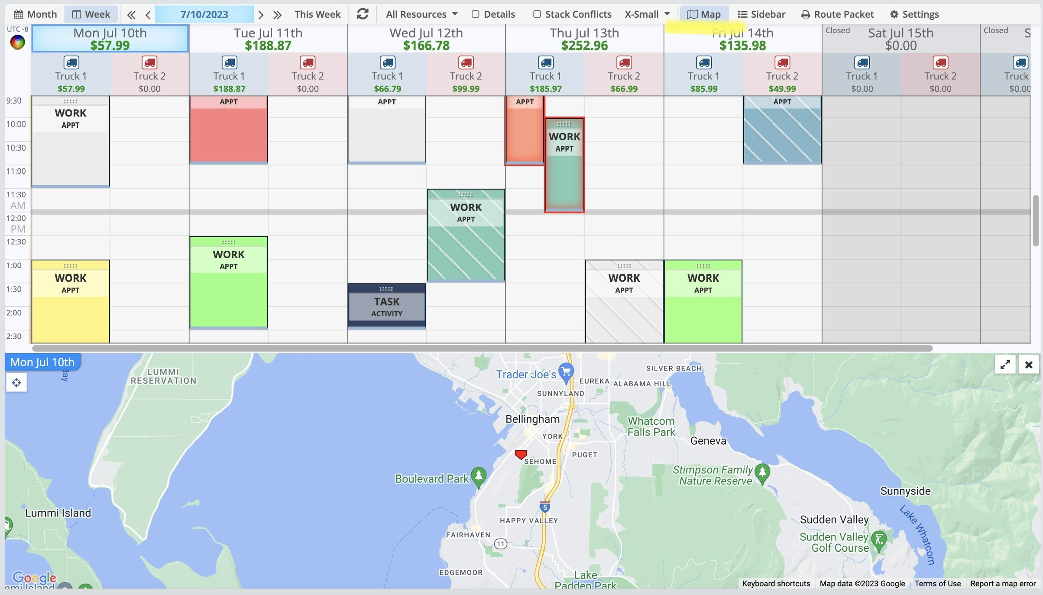
Task: Click the color wheel icon under UTC -8
Action: click(18, 42)
